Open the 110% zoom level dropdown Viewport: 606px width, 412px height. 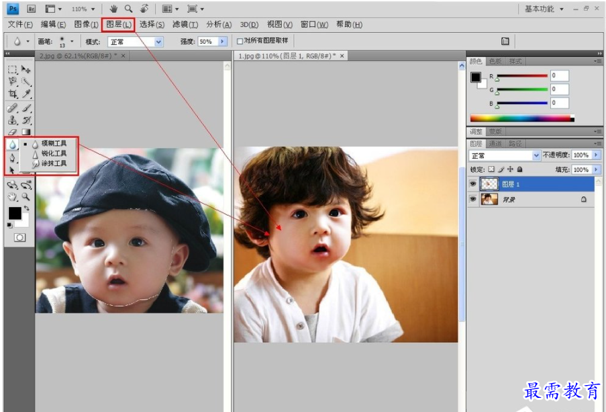[93, 9]
